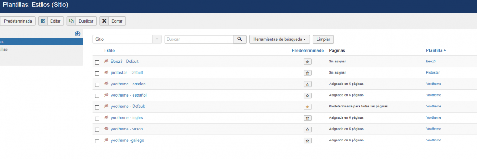The height and width of the screenshot is (159, 477).
Task: Click the Borrar toolbar button
Action: (x=113, y=21)
